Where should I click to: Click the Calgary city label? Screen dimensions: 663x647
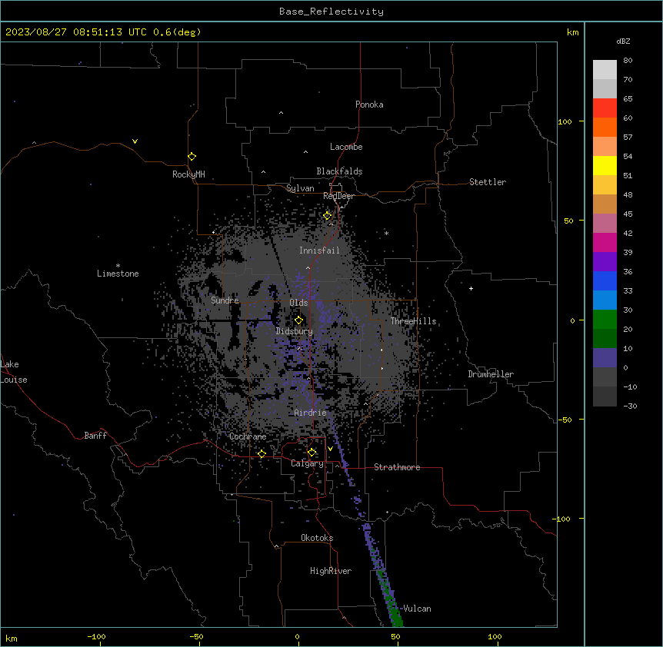[307, 463]
